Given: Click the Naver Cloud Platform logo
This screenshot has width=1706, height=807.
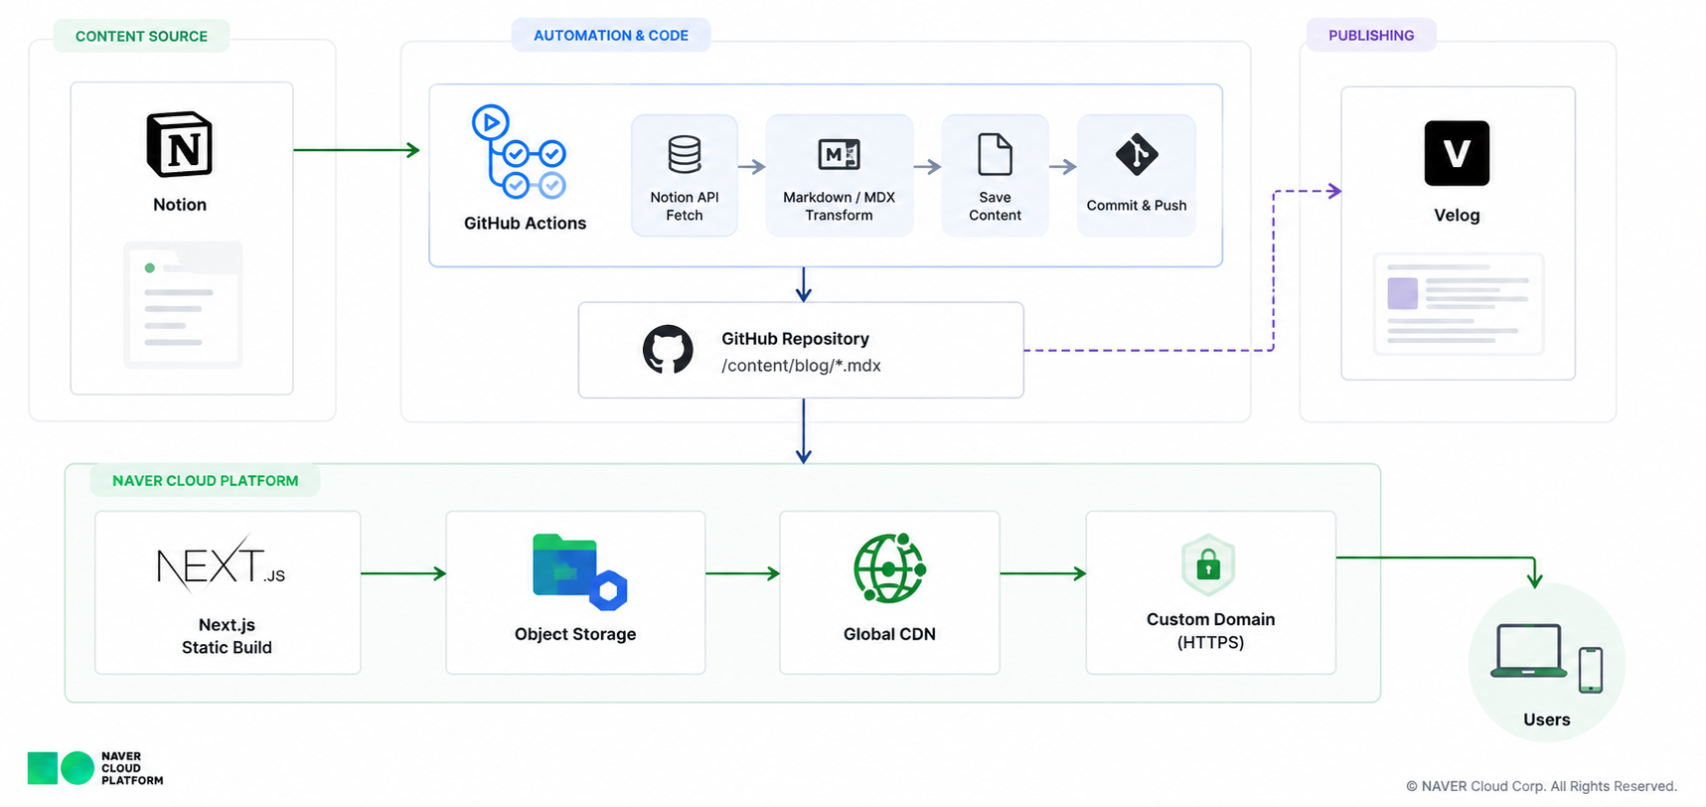Looking at the screenshot, I should (95, 768).
